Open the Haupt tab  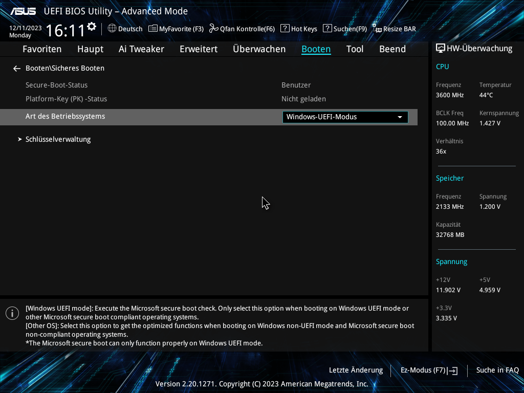coord(90,49)
